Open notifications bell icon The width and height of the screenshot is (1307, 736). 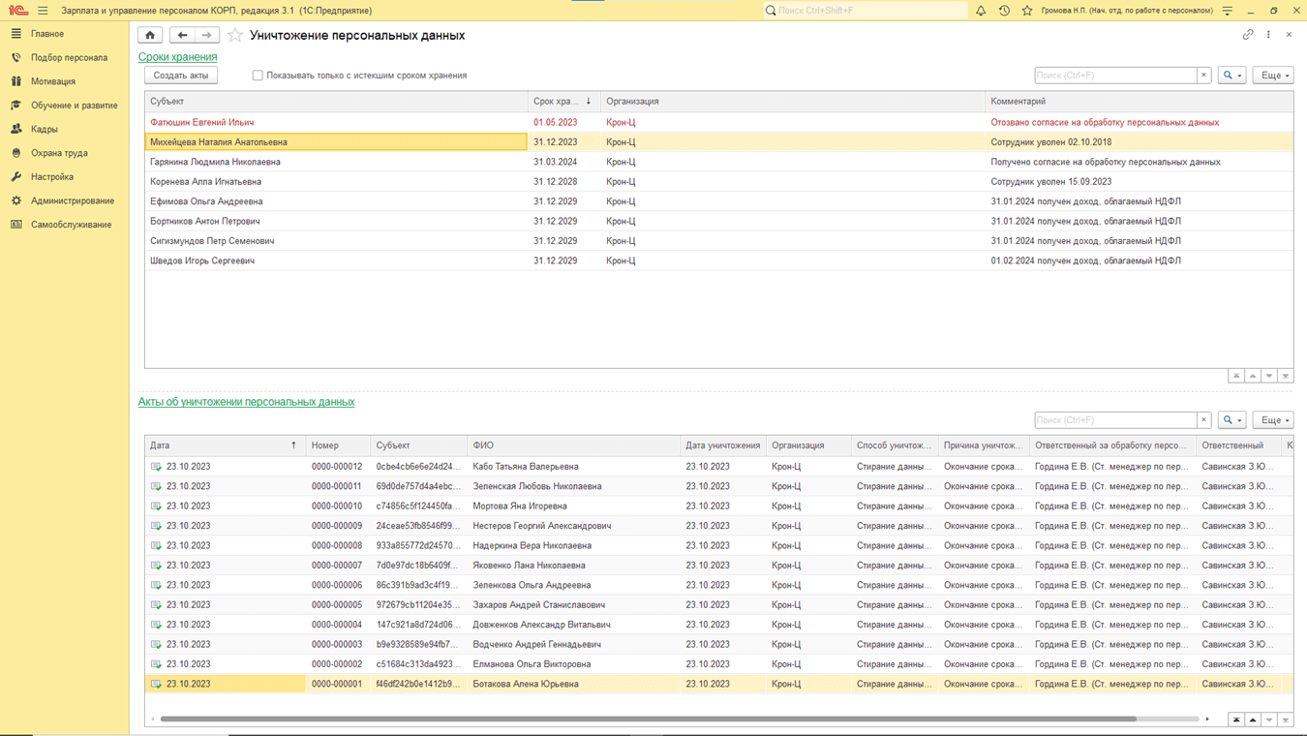[981, 11]
